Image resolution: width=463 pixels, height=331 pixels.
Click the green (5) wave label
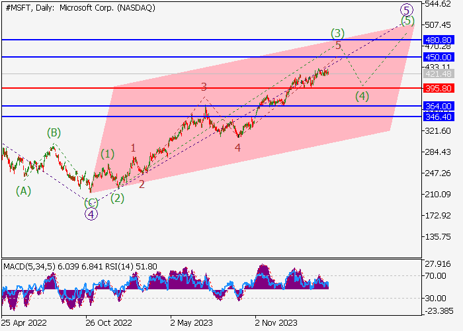408,21
